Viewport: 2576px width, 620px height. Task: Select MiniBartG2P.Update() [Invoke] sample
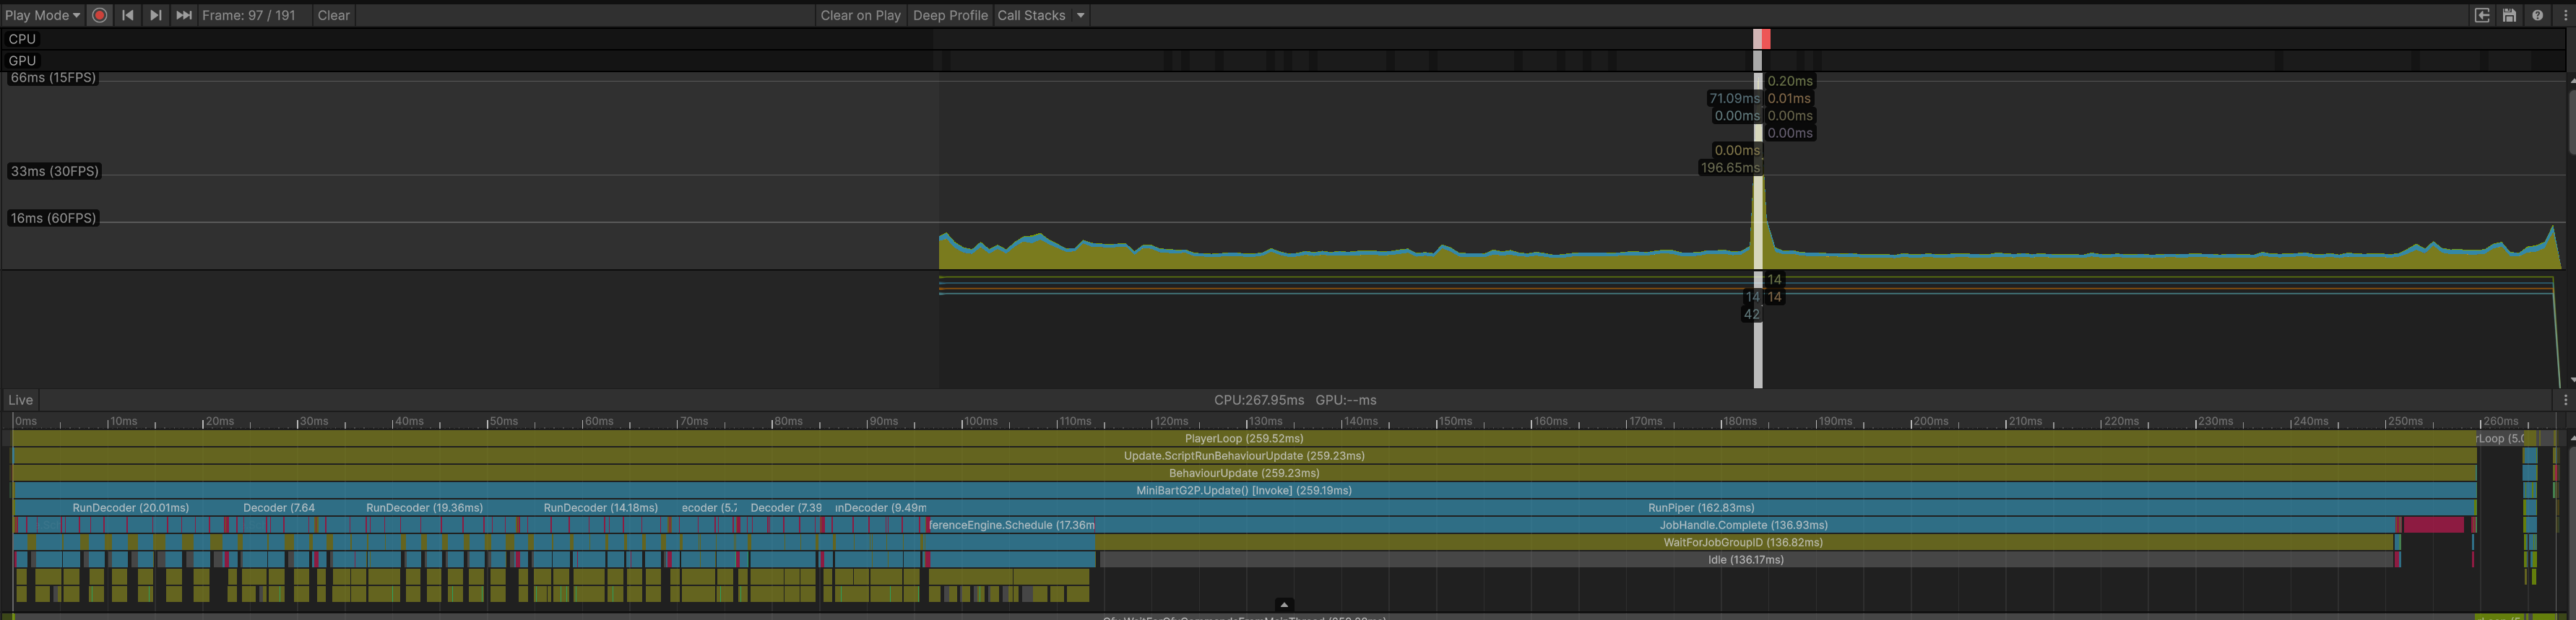click(1244, 490)
